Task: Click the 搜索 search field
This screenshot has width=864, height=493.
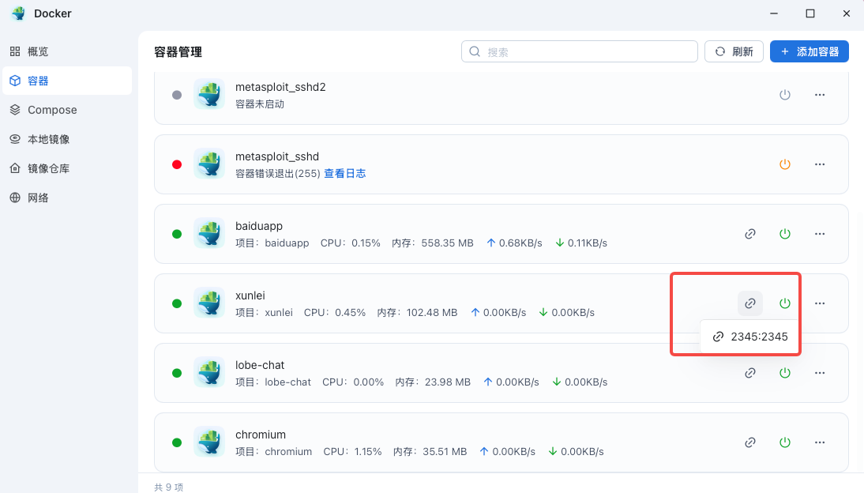Action: pos(580,51)
